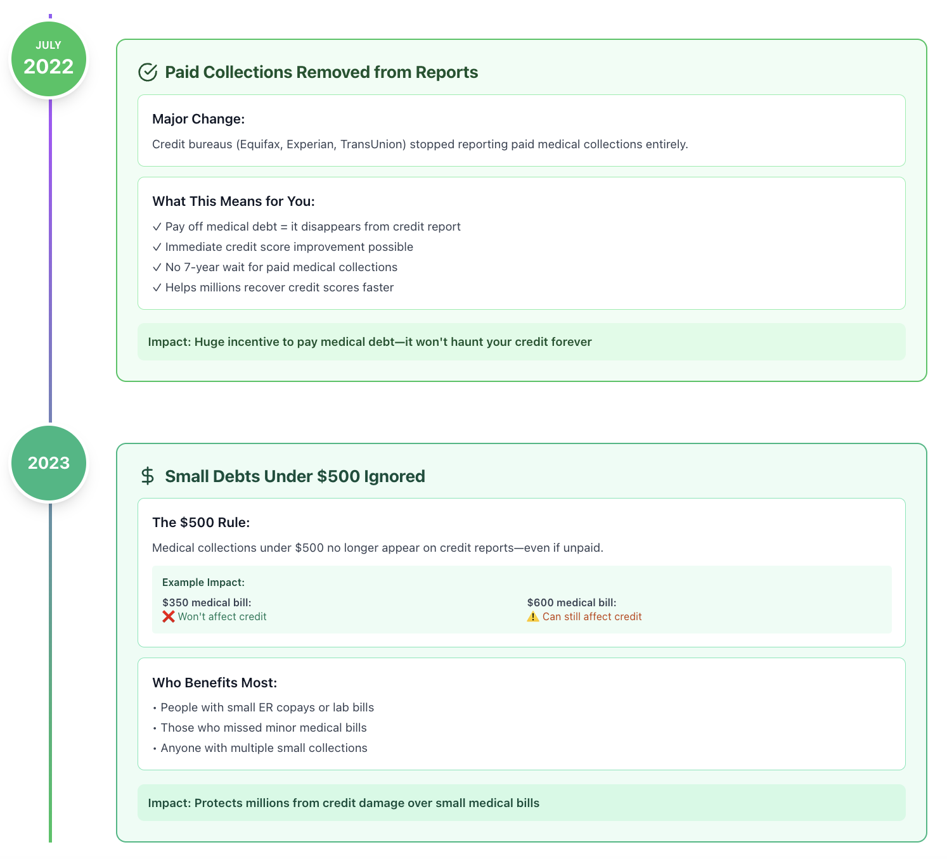
Task: Click the checkmark before No 7-year wait
Action: coord(157,267)
